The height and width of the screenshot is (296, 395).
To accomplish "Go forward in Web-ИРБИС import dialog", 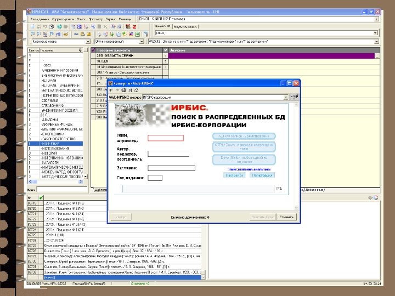I will point(117,90).
